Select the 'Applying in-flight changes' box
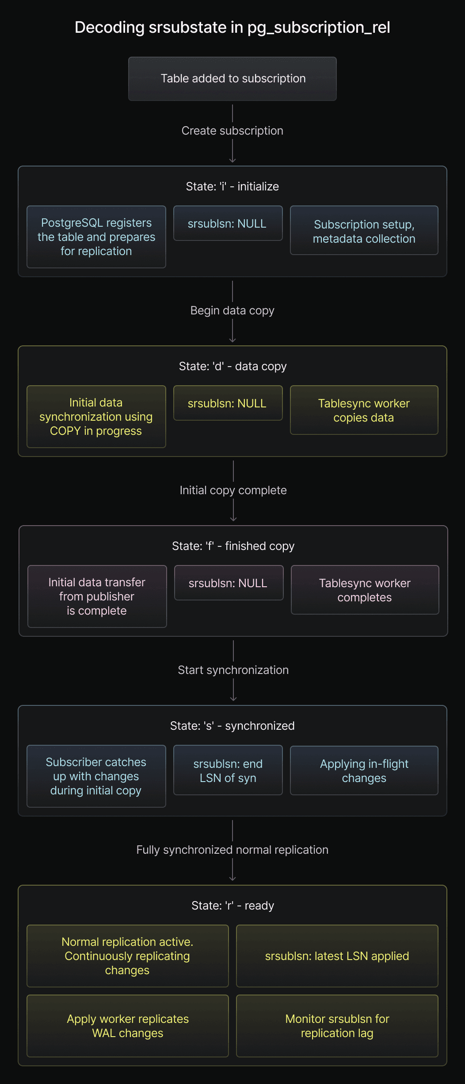The height and width of the screenshot is (1084, 465). 364,771
